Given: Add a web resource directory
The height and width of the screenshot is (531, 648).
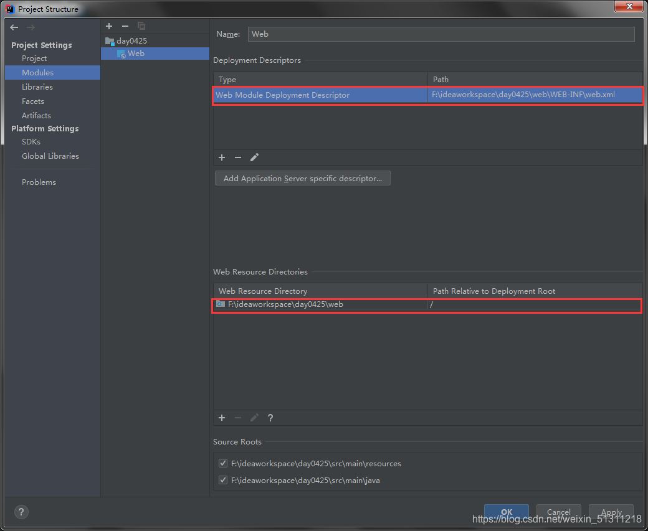Looking at the screenshot, I should coord(222,418).
